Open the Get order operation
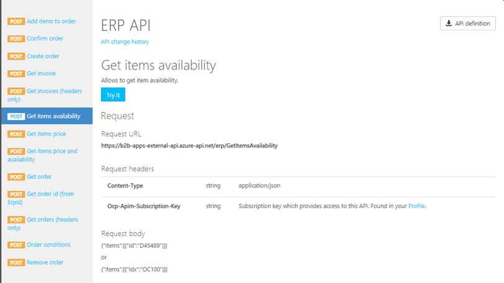The width and height of the screenshot is (504, 283). click(x=39, y=177)
